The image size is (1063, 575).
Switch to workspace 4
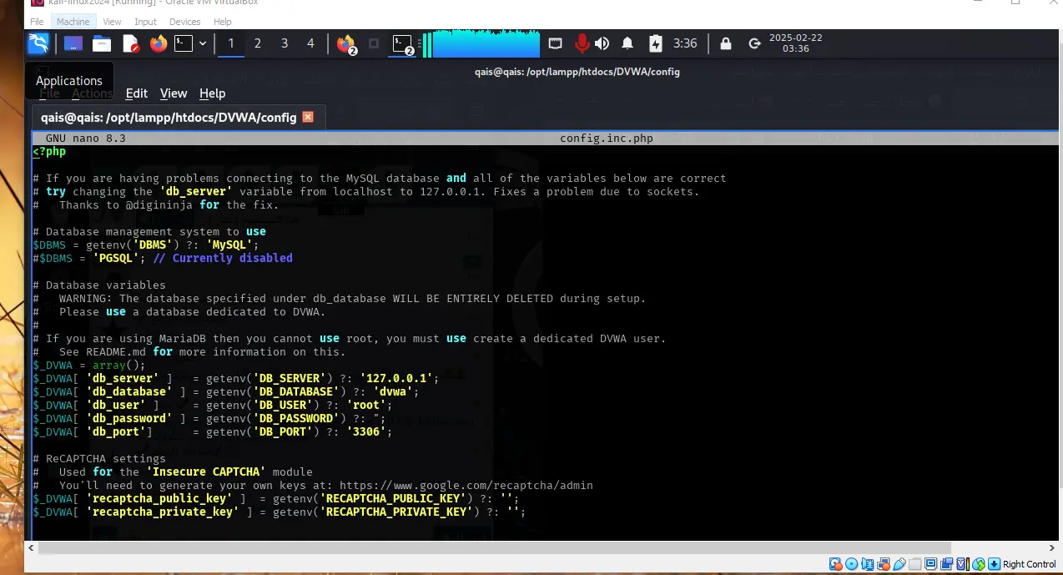311,43
